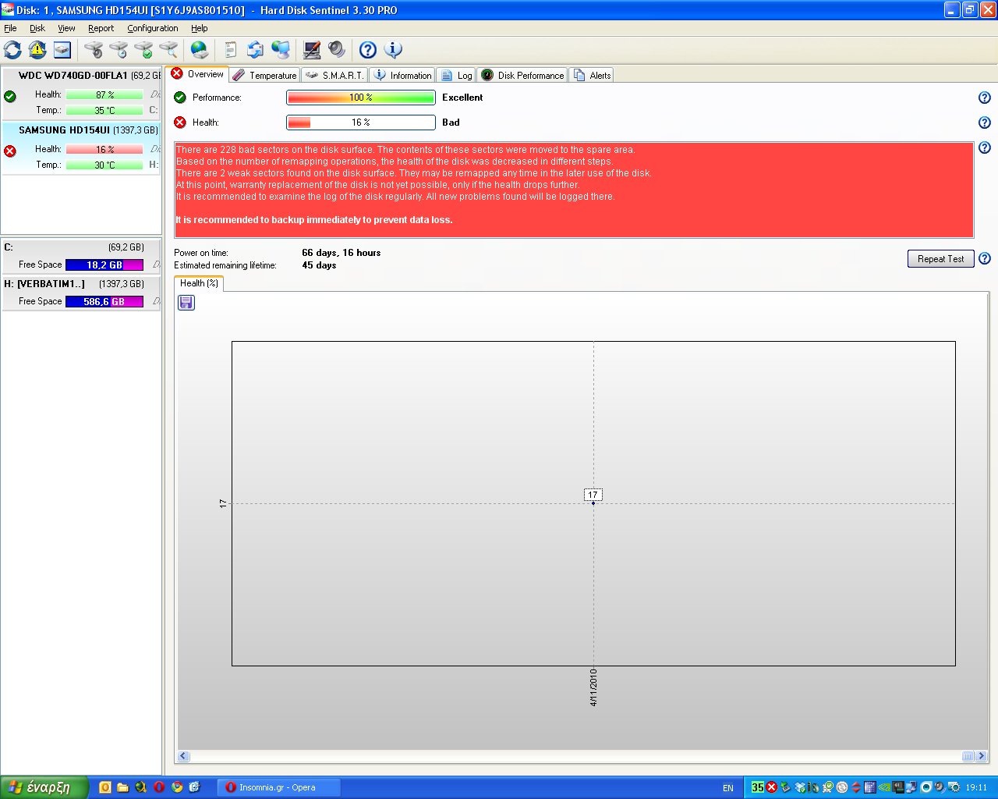Viewport: 998px width, 799px height.
Task: Click the 16 % health bar on Overview
Action: [x=360, y=123]
